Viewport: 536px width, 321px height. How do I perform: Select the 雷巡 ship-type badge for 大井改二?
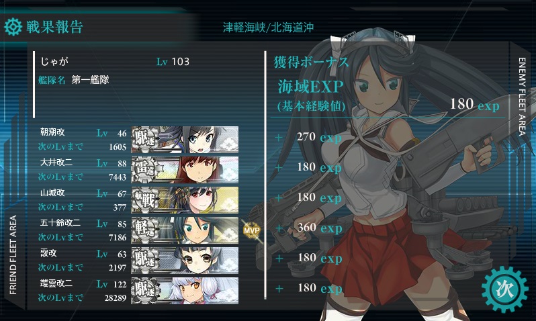coord(145,169)
